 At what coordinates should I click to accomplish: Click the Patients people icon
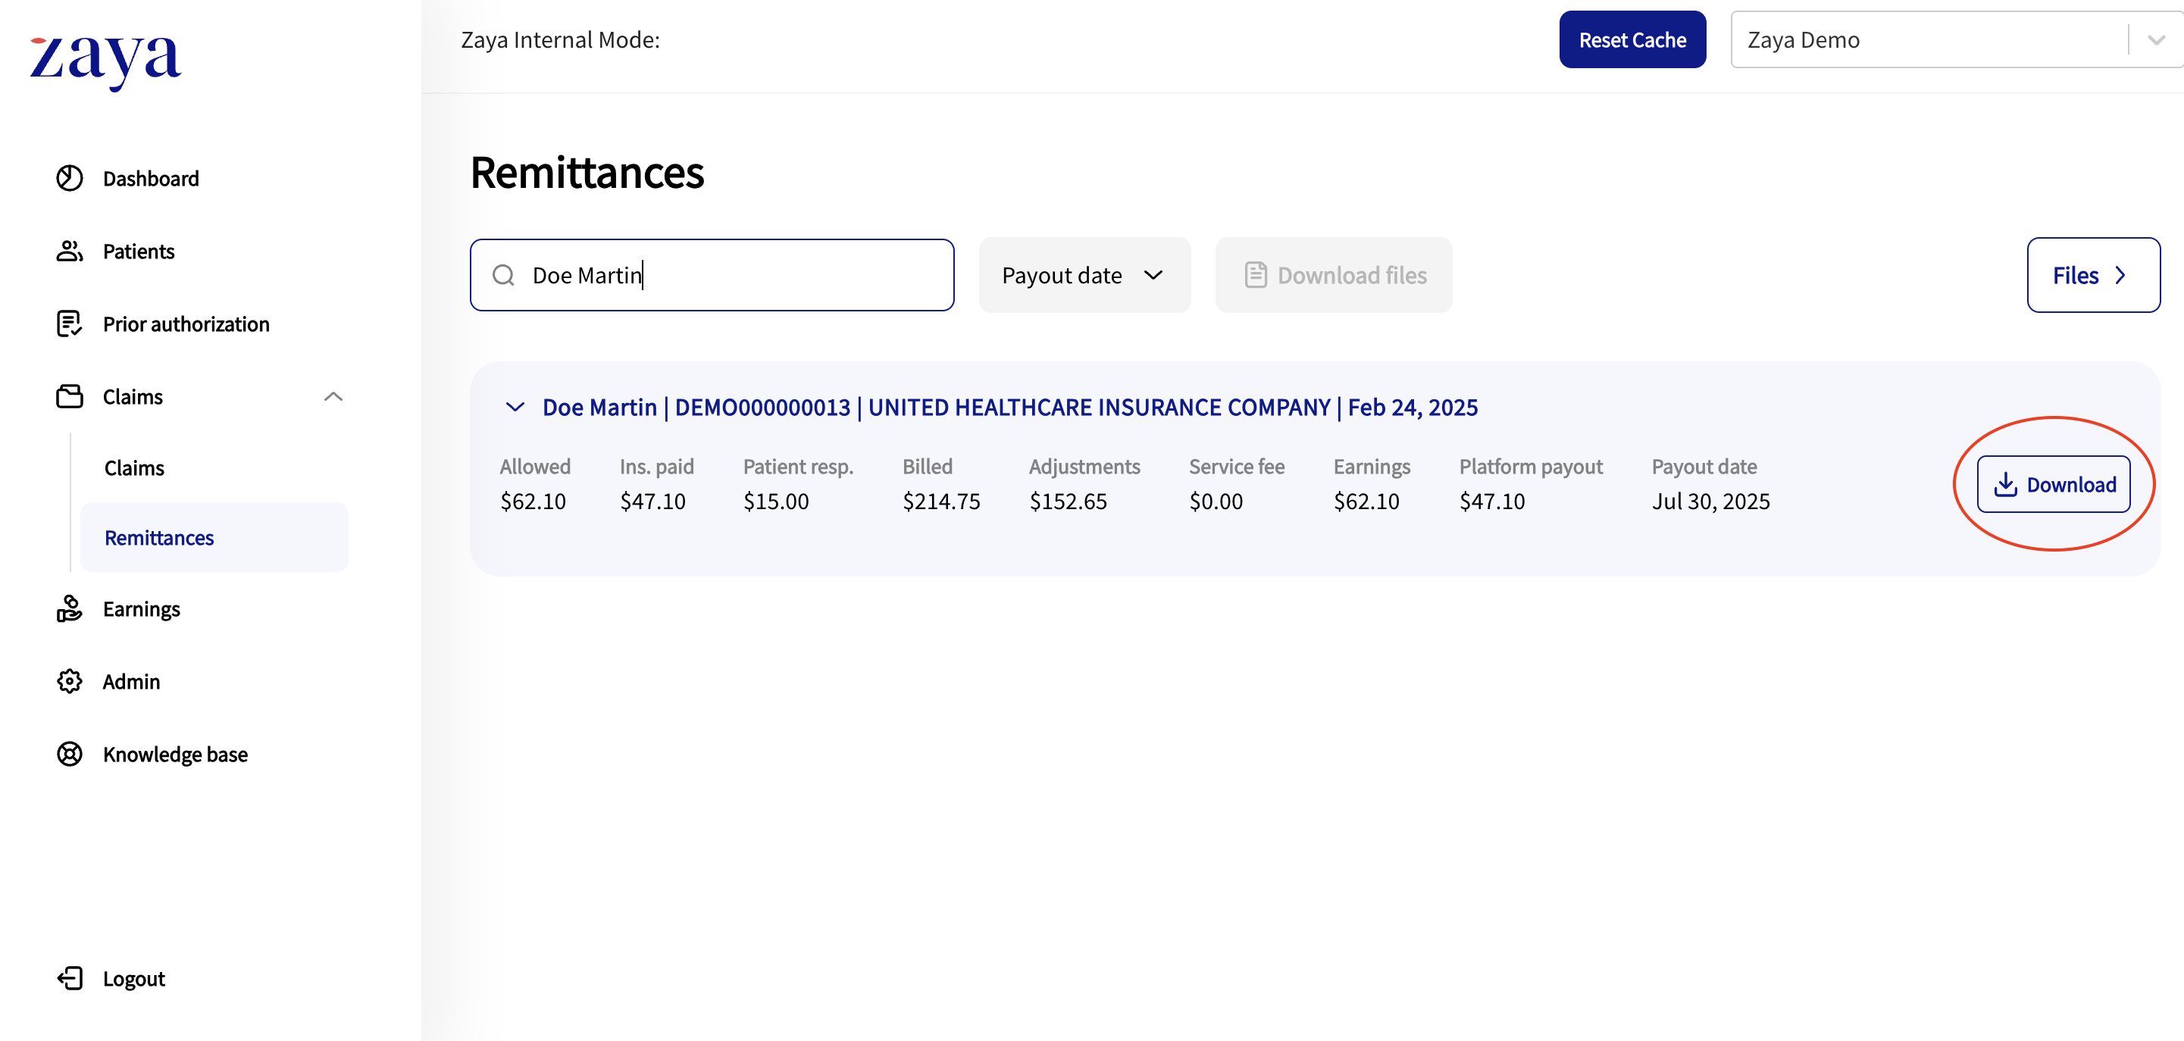pos(70,251)
